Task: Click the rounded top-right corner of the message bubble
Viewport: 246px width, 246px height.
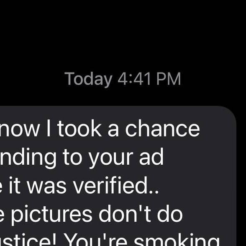Action: [x=229, y=114]
